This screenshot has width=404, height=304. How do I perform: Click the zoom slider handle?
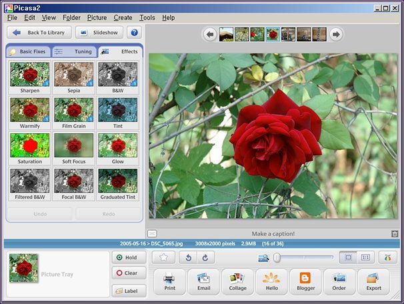pyautogui.click(x=277, y=257)
